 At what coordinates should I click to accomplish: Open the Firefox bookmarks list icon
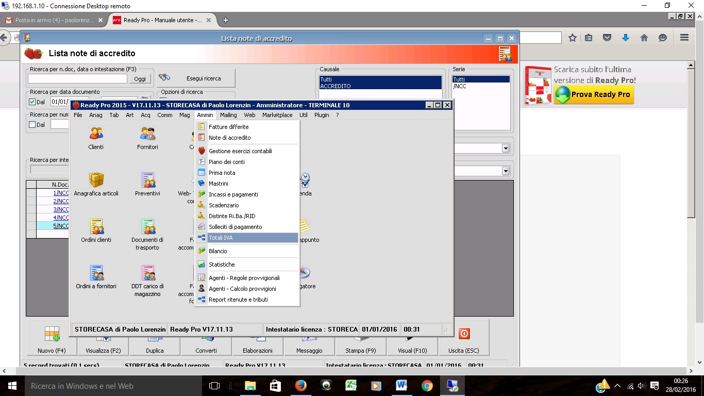(x=589, y=38)
